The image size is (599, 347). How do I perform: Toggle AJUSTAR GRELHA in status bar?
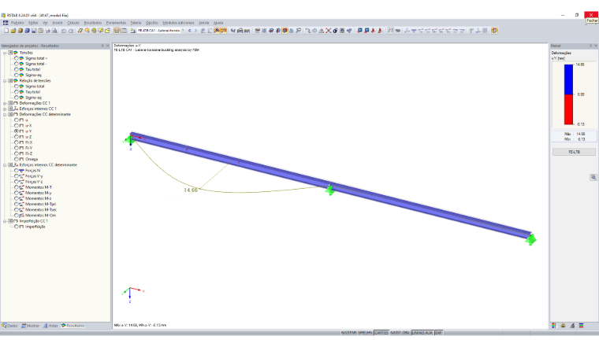(356, 333)
